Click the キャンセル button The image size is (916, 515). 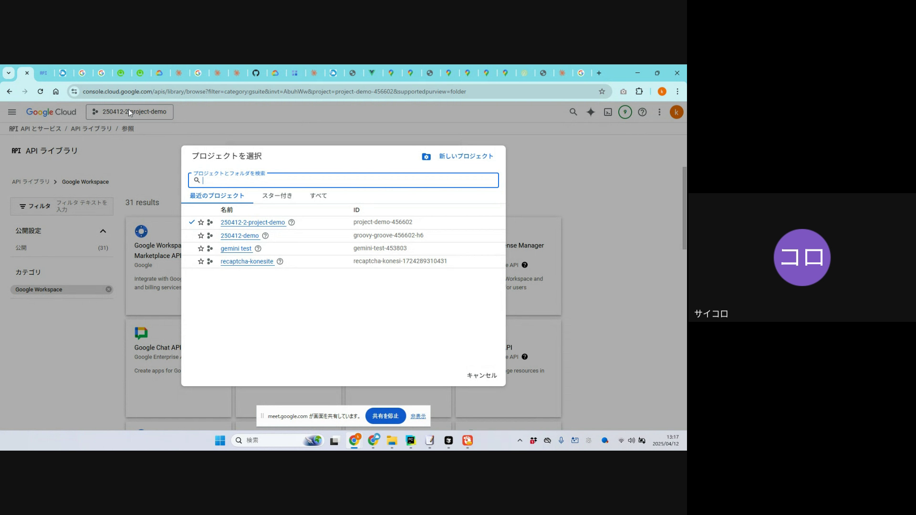pyautogui.click(x=481, y=376)
